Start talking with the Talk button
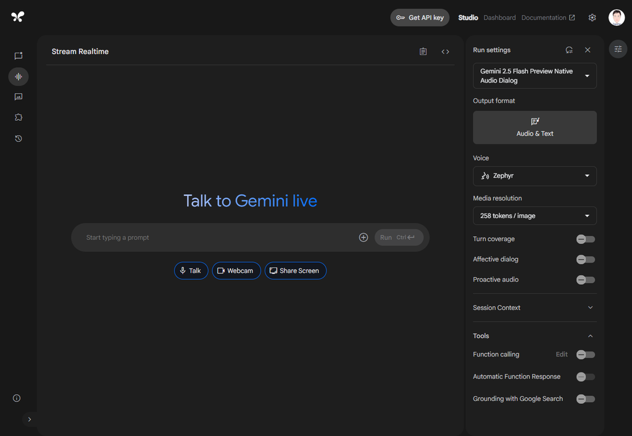The width and height of the screenshot is (632, 436). (x=191, y=271)
